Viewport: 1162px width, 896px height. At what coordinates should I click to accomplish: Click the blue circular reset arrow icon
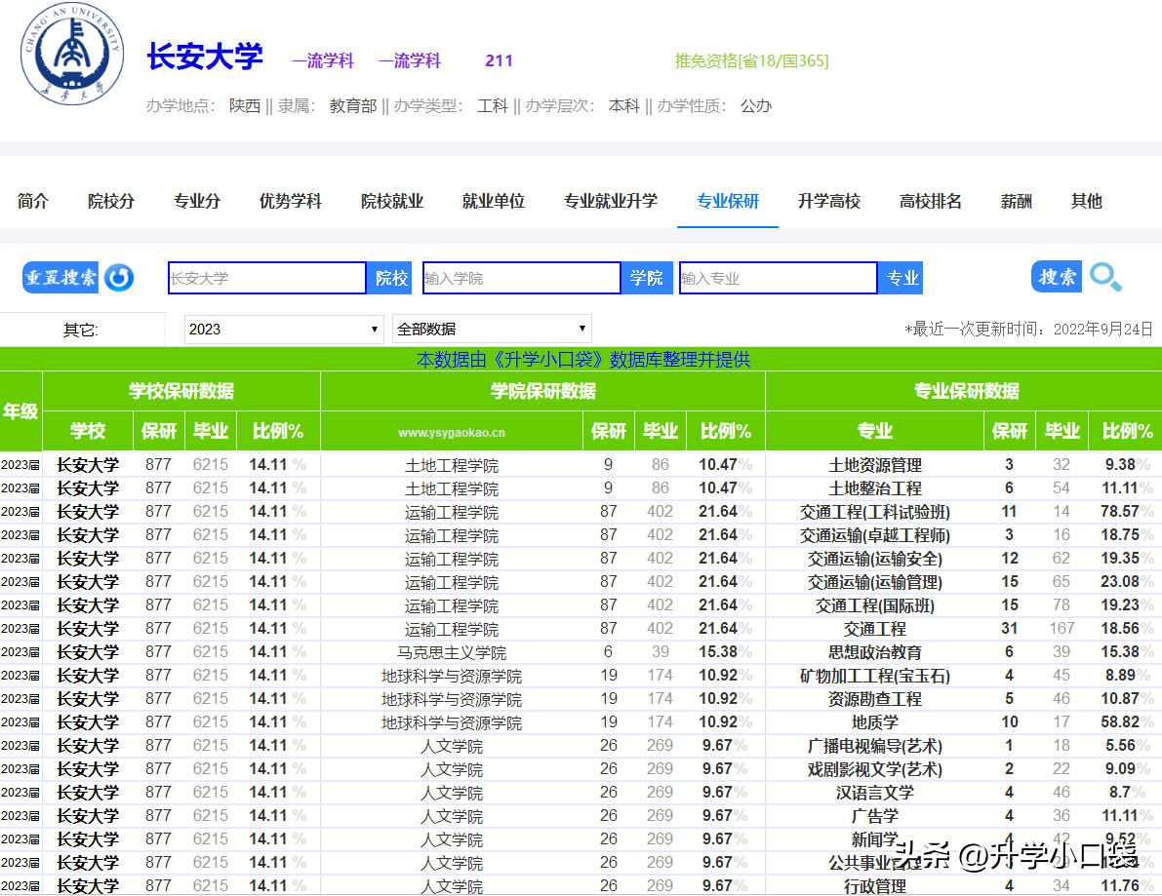[119, 278]
